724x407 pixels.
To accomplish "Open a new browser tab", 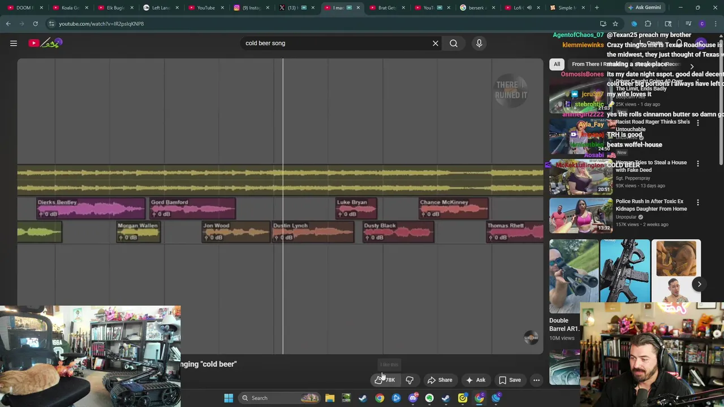I will [597, 7].
